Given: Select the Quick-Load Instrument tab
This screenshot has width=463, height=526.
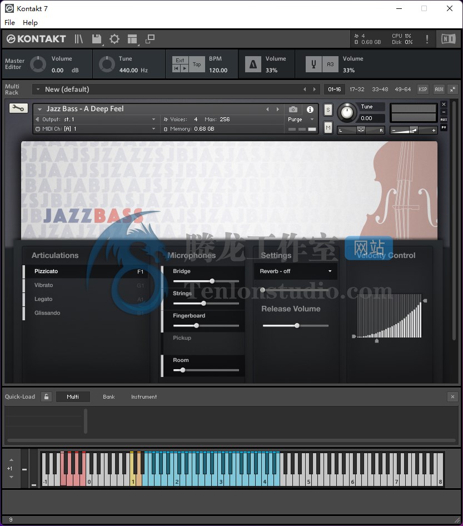Looking at the screenshot, I should coord(144,396).
